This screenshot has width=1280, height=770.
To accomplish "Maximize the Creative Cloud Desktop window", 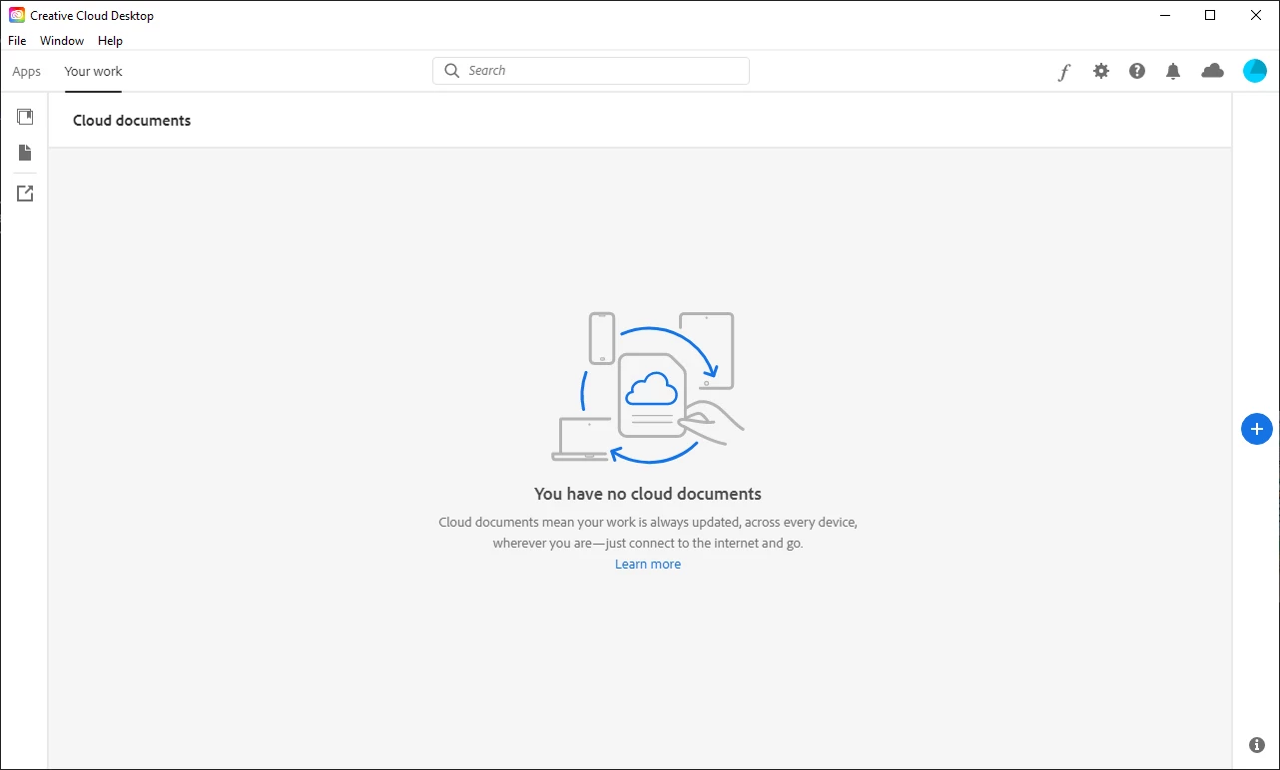I will [1210, 15].
